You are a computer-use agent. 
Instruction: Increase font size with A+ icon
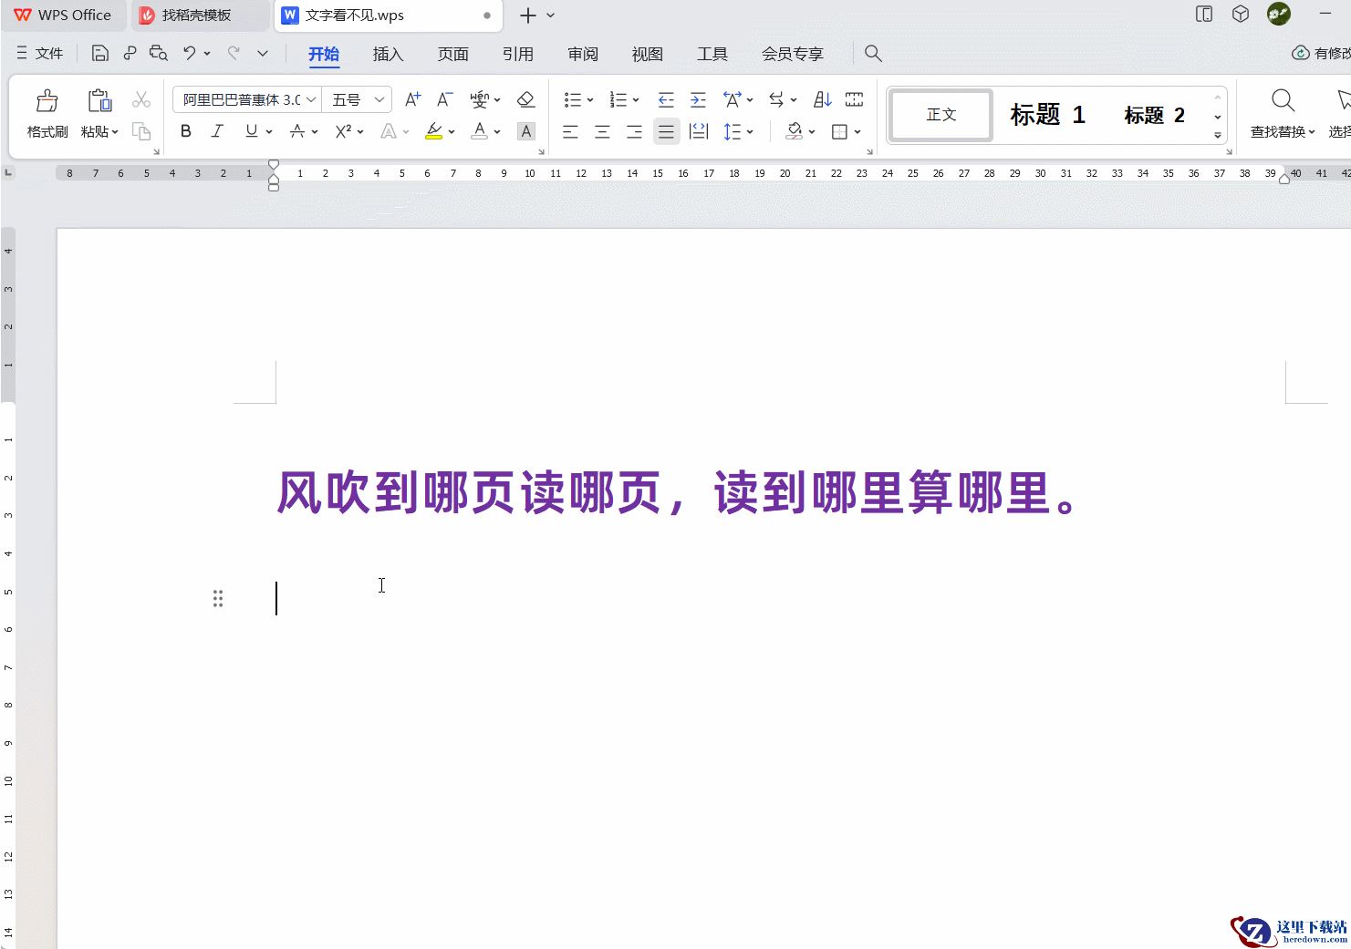[412, 99]
